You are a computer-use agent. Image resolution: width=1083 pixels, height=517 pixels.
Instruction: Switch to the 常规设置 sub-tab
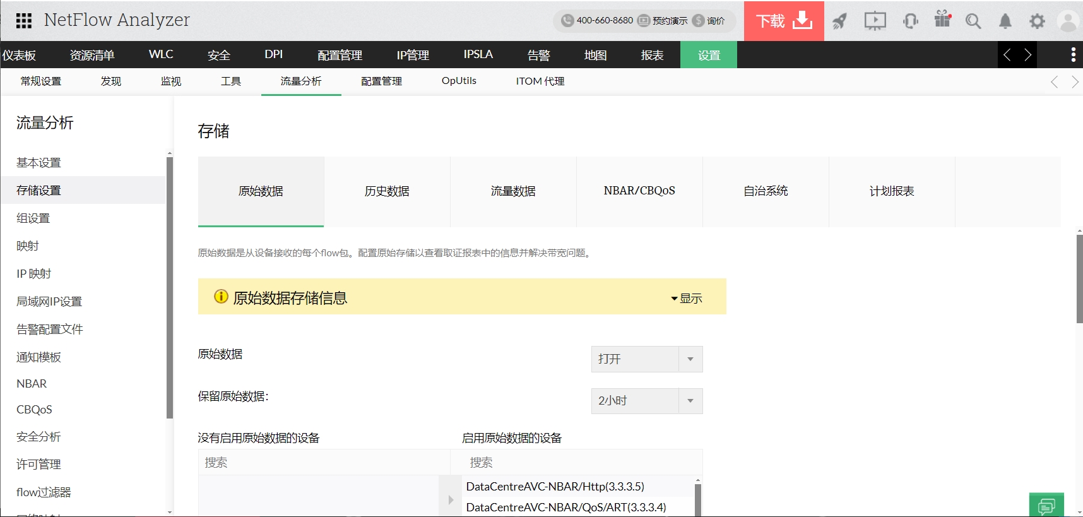(40, 81)
